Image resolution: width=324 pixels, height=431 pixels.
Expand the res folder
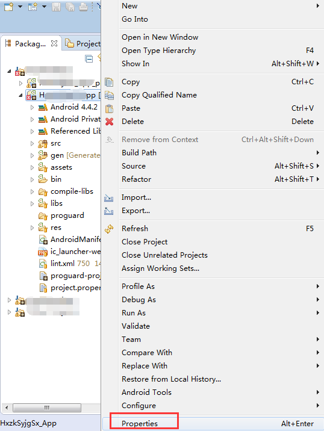(32, 228)
